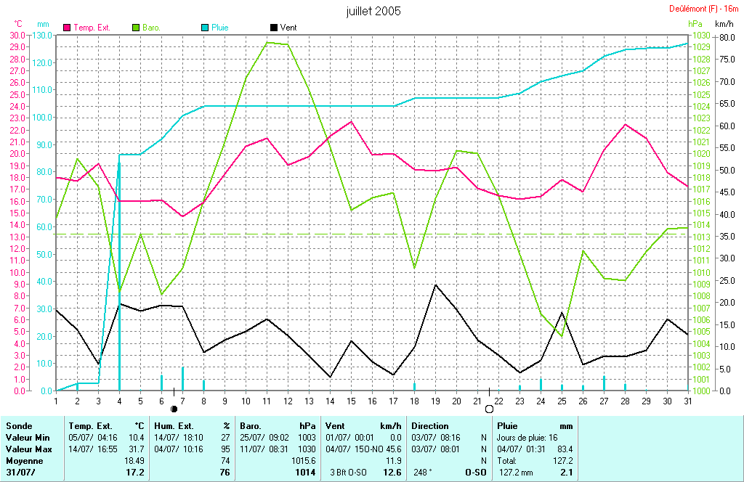Select the 'Valeur Min' row label
The width and height of the screenshot is (744, 482).
click(26, 438)
